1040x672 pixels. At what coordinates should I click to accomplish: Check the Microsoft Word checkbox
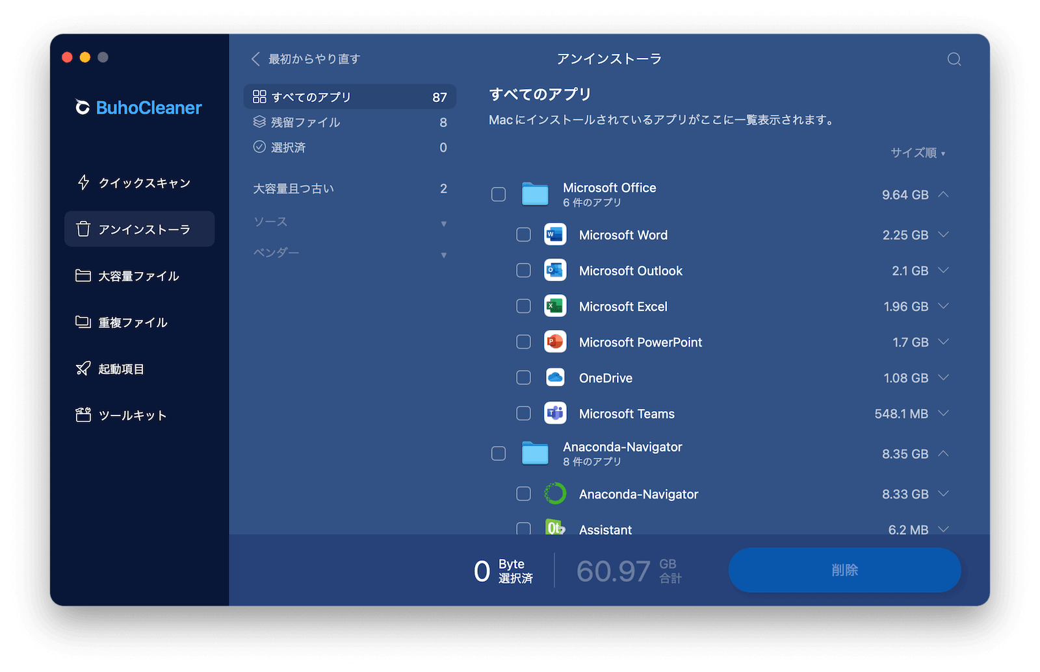pyautogui.click(x=523, y=234)
